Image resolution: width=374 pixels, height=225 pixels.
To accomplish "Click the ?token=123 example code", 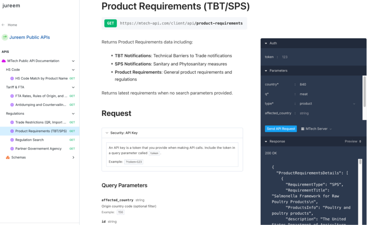I will [134, 162].
